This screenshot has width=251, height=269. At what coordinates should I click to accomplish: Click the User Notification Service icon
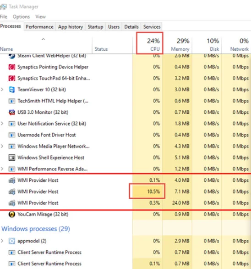(12, 123)
